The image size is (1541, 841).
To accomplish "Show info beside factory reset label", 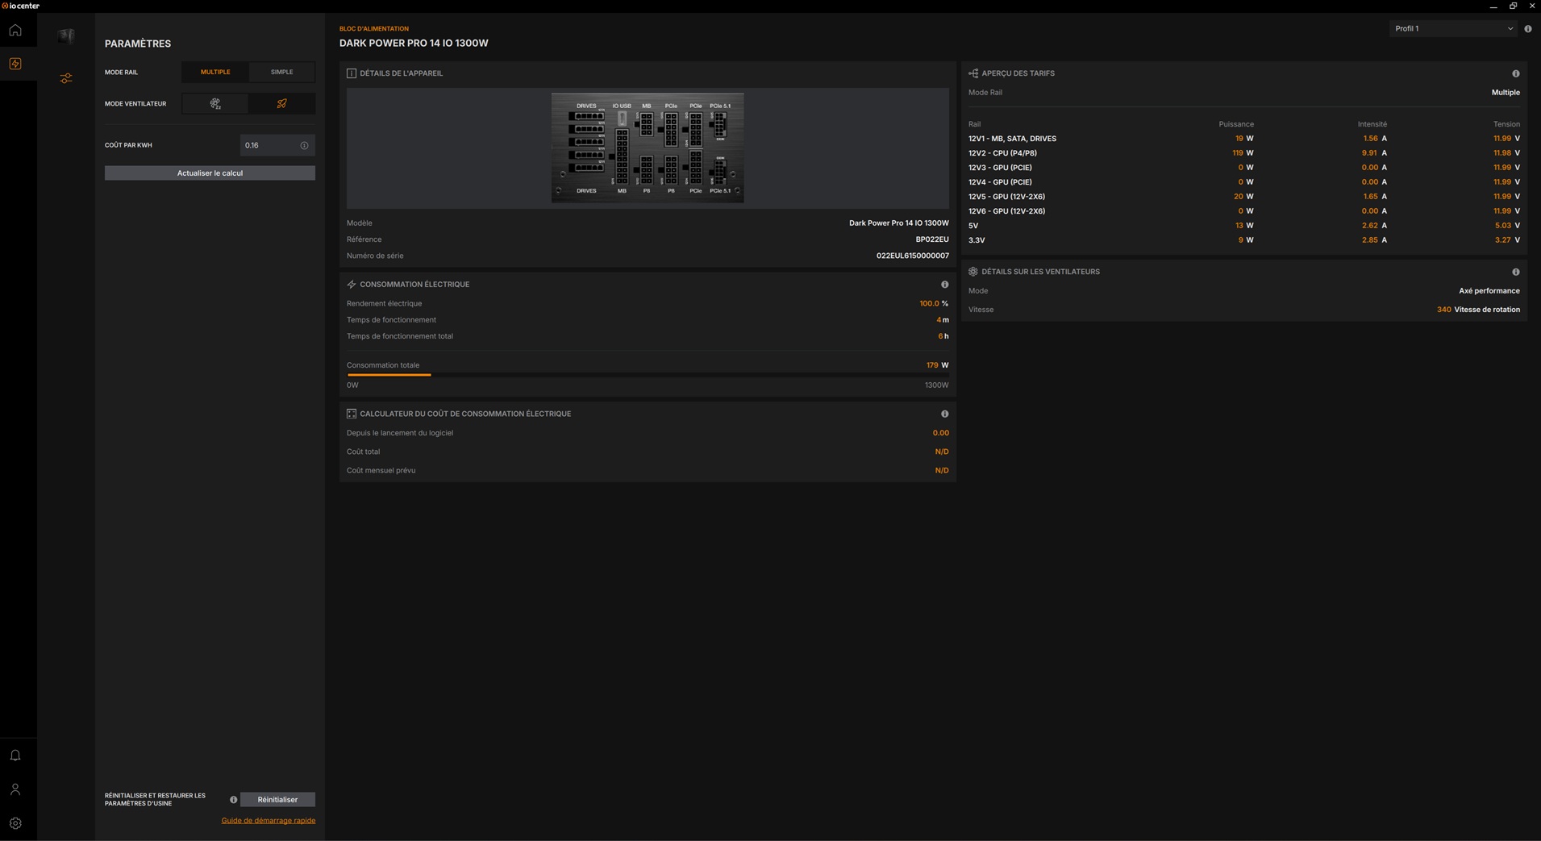I will [x=234, y=800].
